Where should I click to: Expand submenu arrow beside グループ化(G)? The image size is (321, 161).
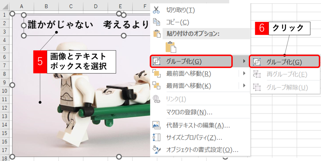(x=244, y=61)
